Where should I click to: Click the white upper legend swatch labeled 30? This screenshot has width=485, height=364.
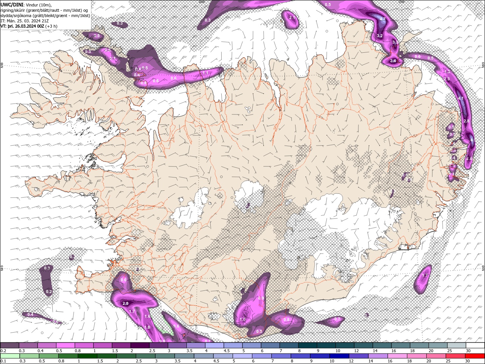(x=476, y=345)
